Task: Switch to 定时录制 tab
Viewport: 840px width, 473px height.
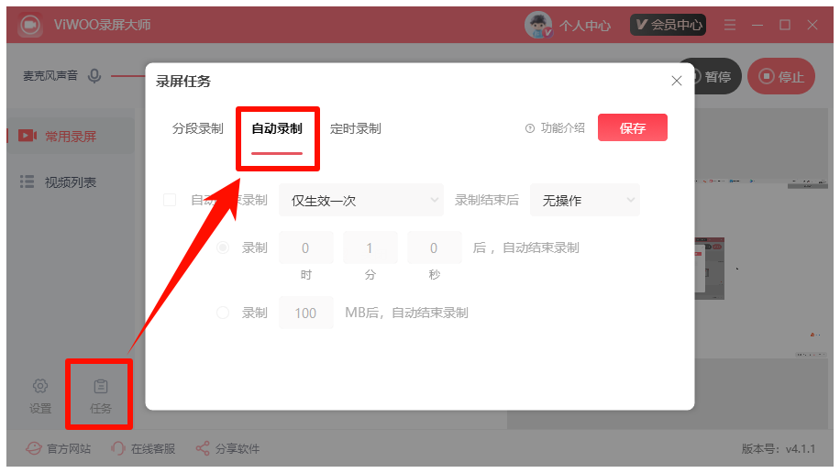Action: [356, 128]
